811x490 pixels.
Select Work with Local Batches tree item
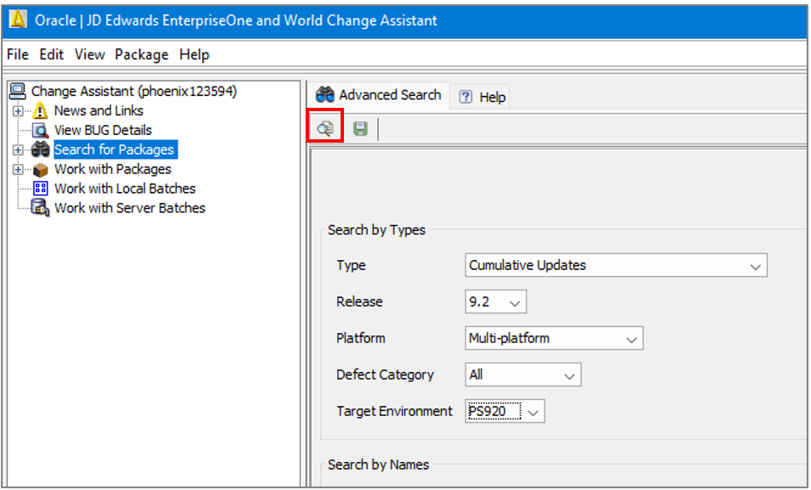click(x=125, y=189)
